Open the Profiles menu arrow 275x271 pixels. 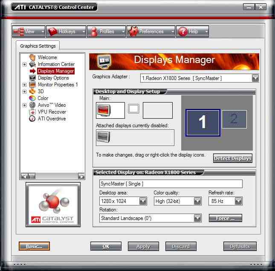(x=123, y=31)
